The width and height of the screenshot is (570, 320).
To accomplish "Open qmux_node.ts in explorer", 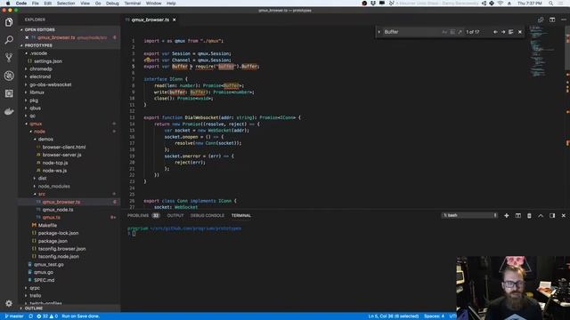I will 58,210.
